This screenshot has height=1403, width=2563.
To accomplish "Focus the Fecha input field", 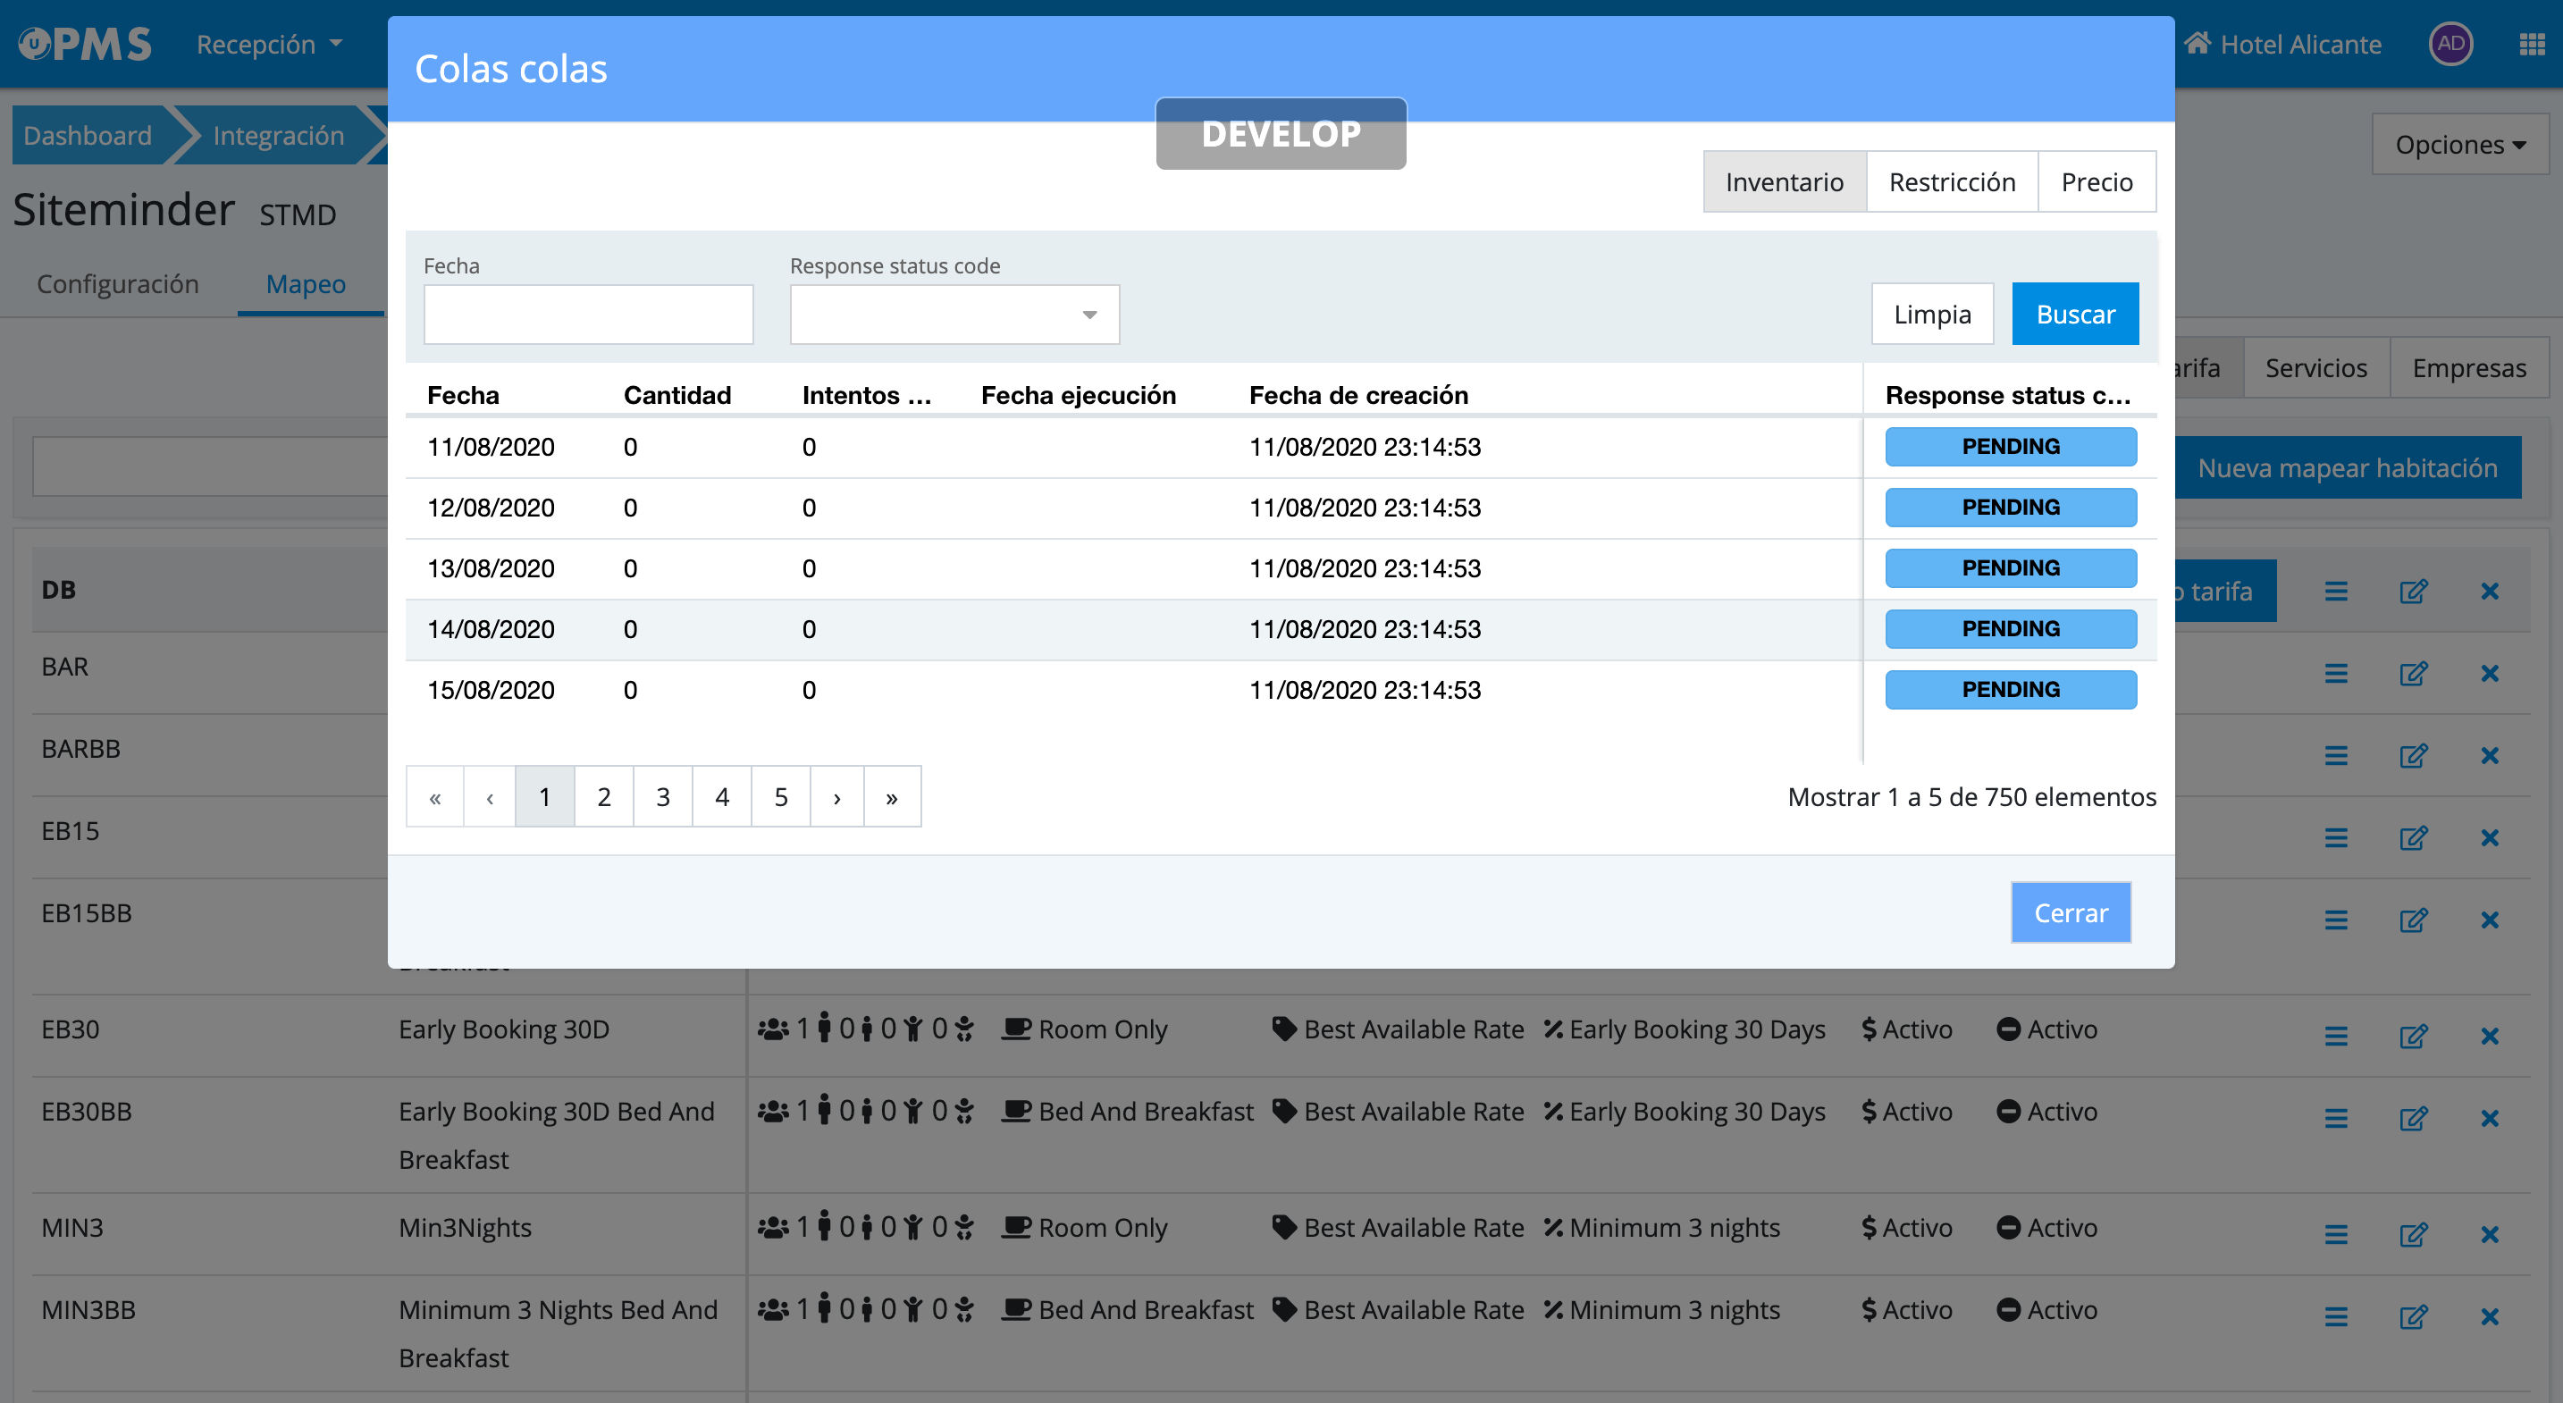I will (588, 315).
